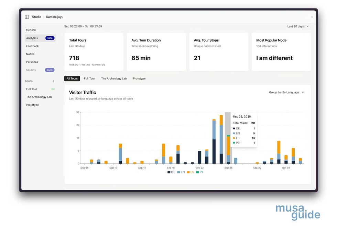Screen dimensions: 337x234
Task: Hide the ES language series via legend
Action: click(191, 172)
